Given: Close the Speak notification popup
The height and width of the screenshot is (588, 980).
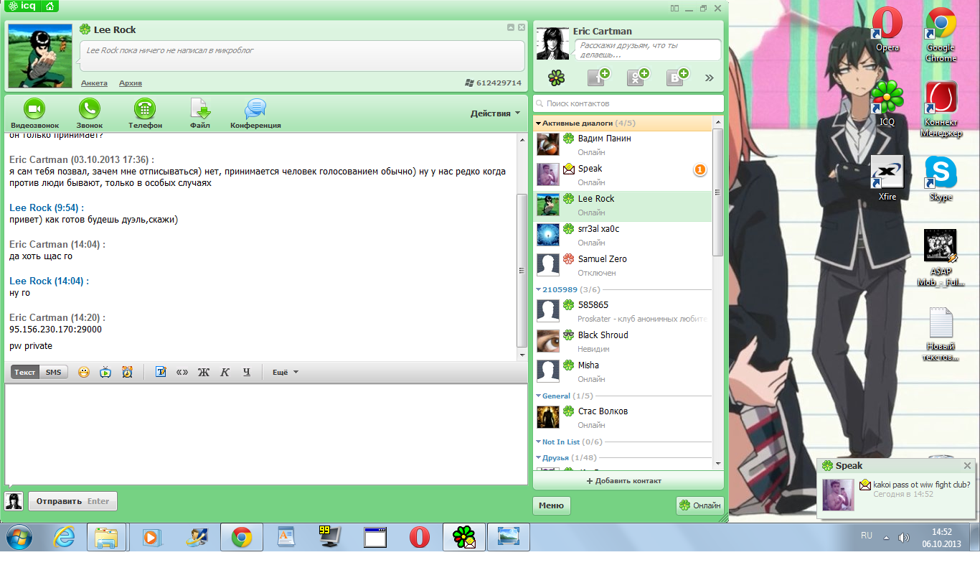Looking at the screenshot, I should (x=967, y=466).
